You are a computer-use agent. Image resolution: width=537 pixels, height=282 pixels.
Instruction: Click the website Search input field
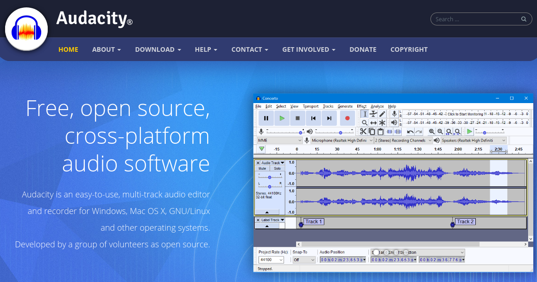coord(481,19)
